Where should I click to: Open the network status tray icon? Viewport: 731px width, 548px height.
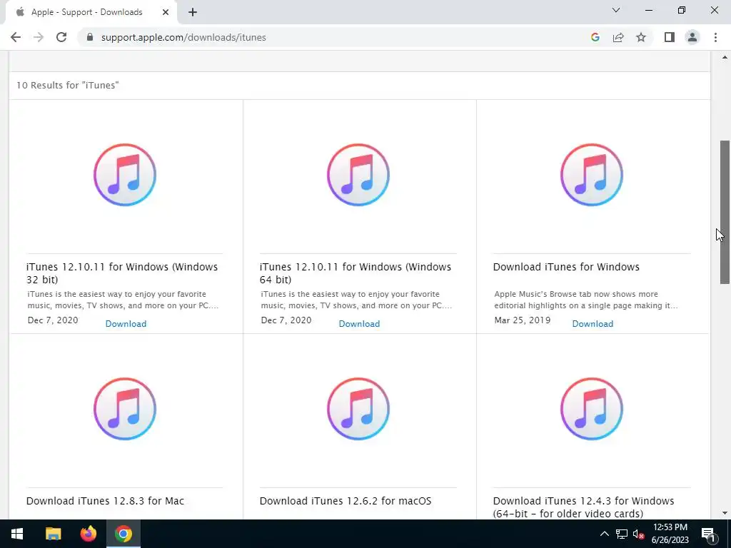(x=622, y=534)
